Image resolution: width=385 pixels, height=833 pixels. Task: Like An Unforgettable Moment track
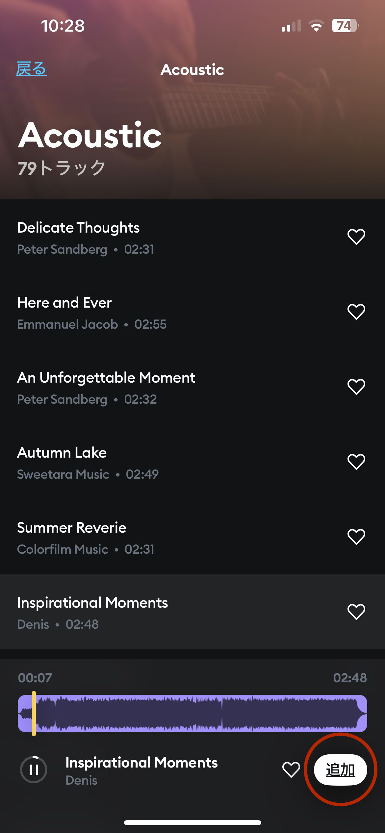[356, 387]
